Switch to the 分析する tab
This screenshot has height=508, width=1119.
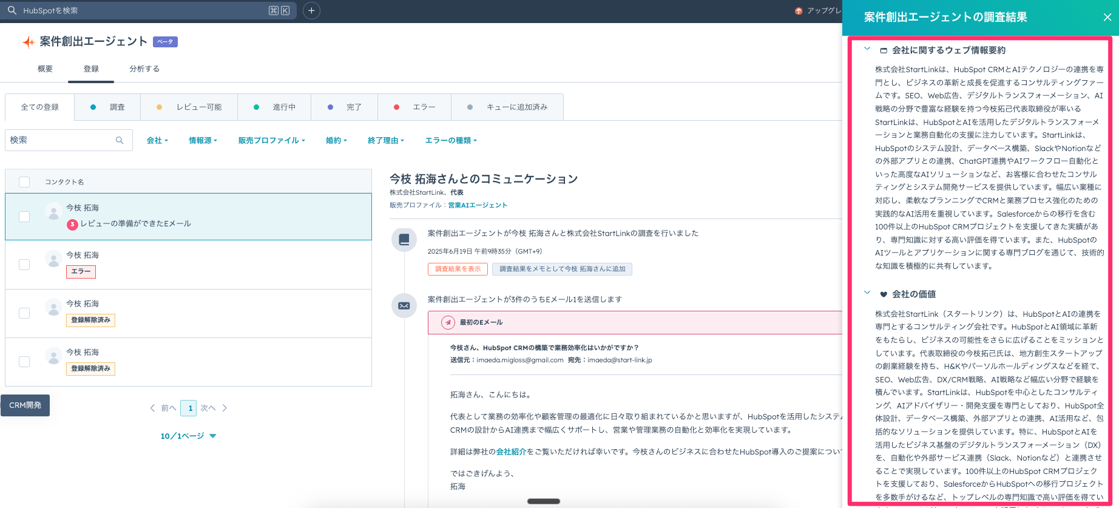(144, 69)
